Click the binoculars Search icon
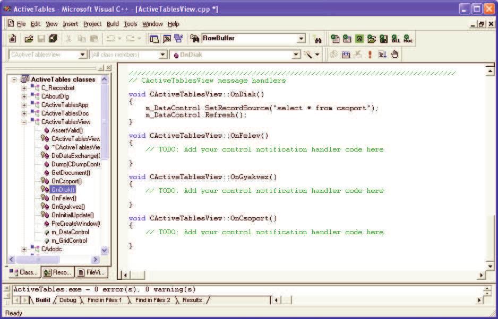This screenshot has width=498, height=319. click(317, 39)
